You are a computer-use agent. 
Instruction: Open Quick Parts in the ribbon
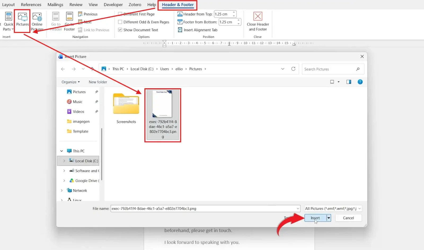8,21
